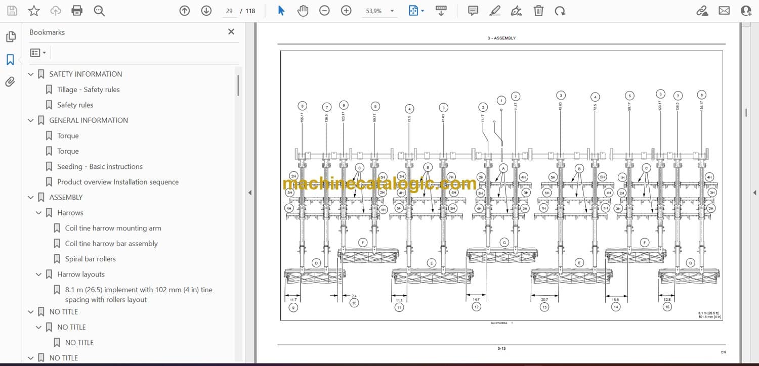Go to Product overview Installation sequence
Screen dimensions: 759x366
(118, 182)
